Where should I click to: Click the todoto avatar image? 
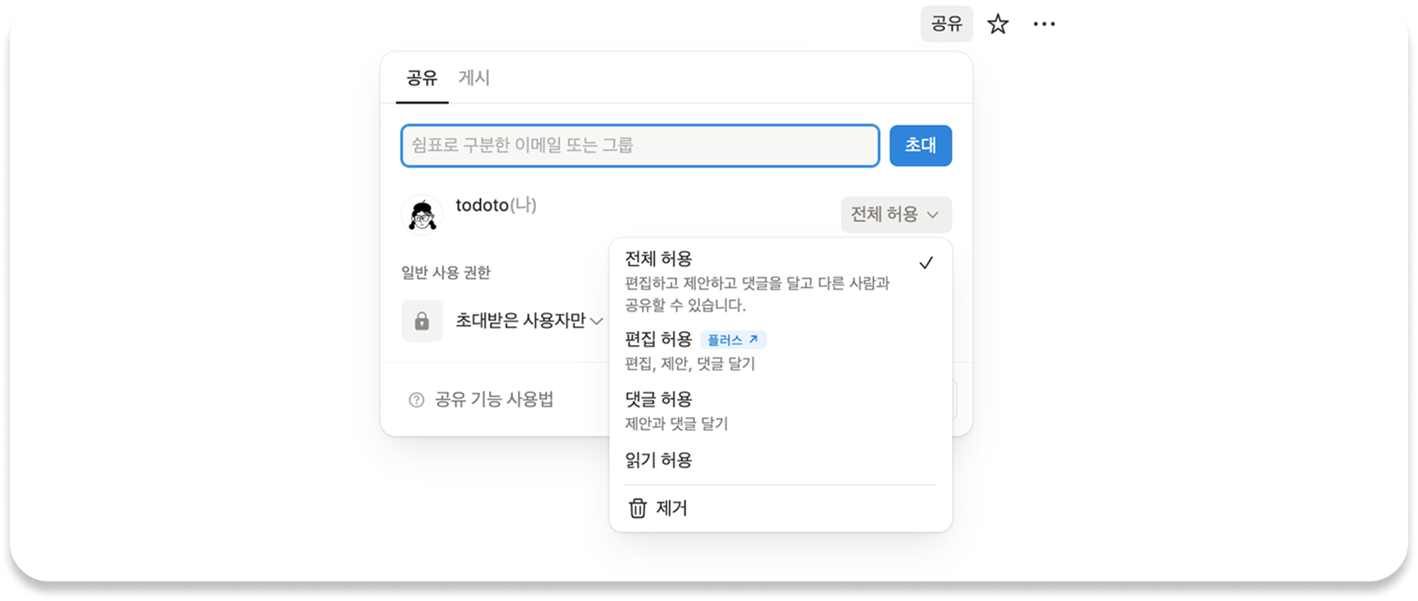pos(422,214)
